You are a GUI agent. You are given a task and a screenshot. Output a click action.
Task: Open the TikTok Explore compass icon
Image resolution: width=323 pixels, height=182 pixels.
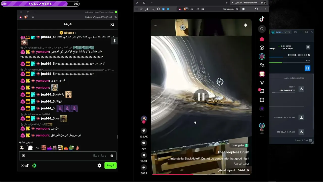[262, 48]
